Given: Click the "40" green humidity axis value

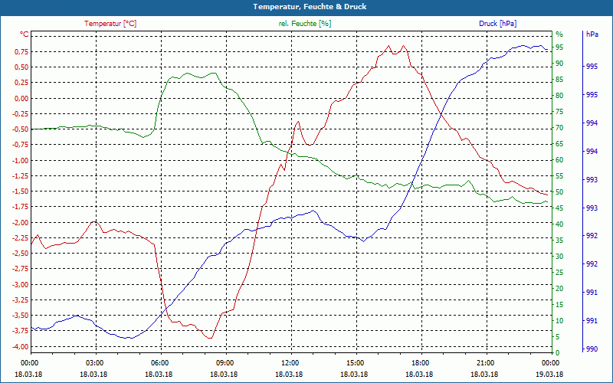Looking at the screenshot, I should click(559, 224).
